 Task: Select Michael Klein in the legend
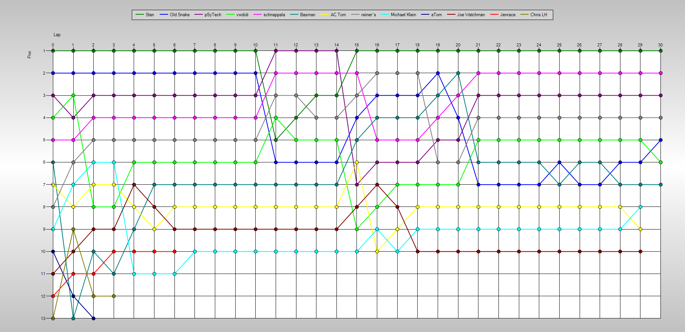(x=403, y=15)
